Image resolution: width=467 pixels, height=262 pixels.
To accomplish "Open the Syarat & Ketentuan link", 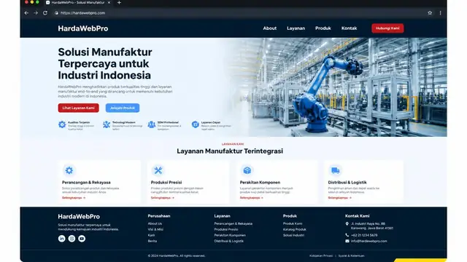I will 352,255.
